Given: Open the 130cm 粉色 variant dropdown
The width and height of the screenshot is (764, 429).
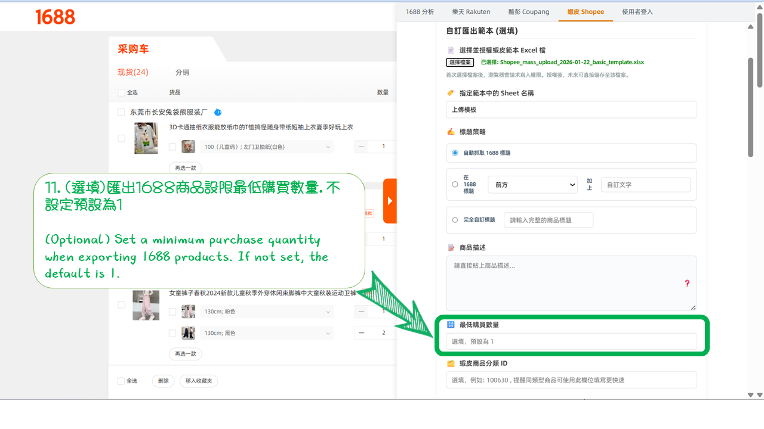Looking at the screenshot, I should tap(266, 312).
